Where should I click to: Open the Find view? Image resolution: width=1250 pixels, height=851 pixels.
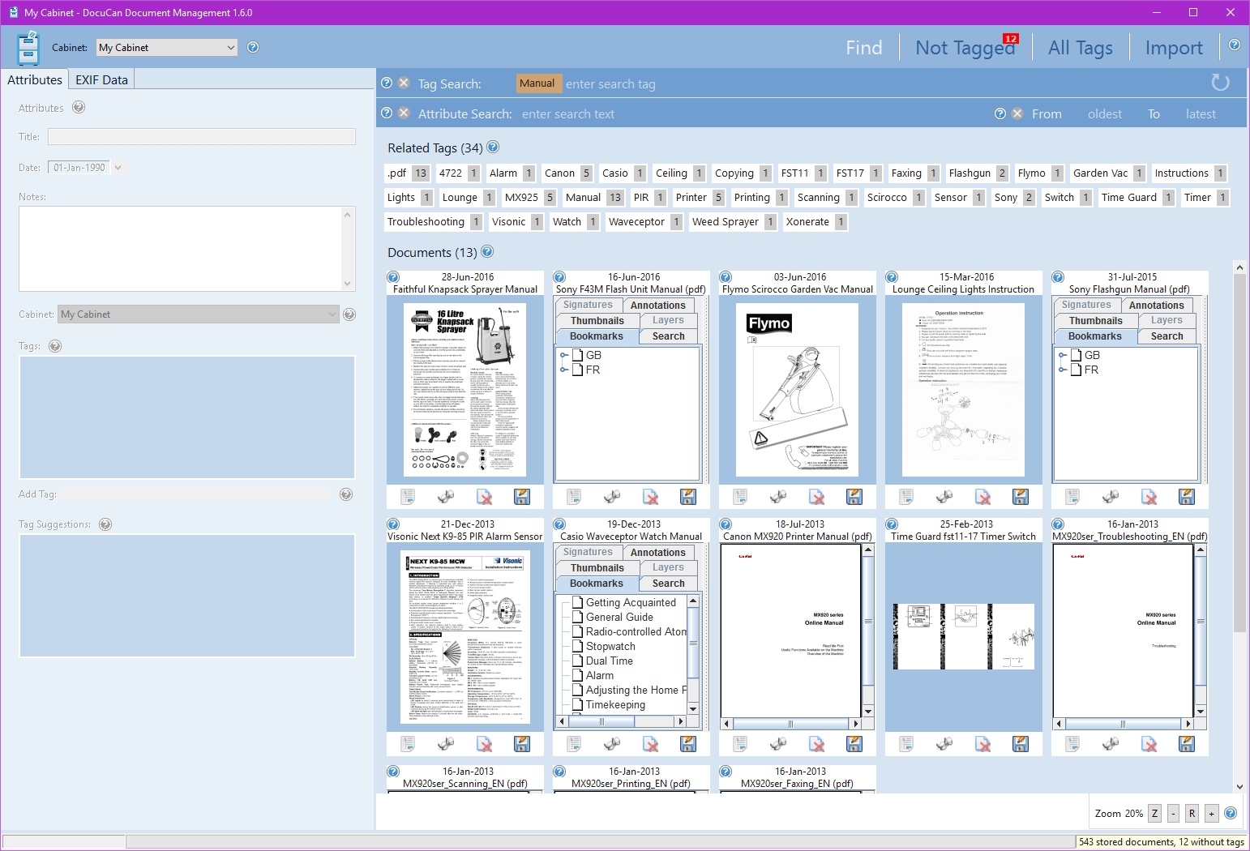(x=864, y=48)
